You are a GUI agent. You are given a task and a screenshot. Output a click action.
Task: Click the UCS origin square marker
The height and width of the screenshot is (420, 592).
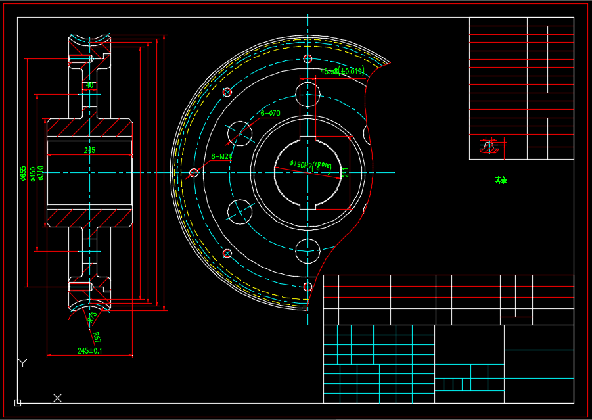18,403
